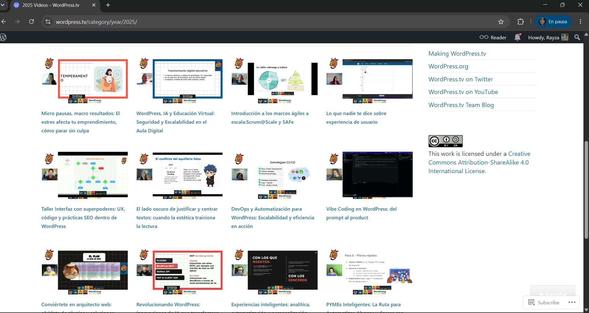Open the Transformación digital educativa thumbnail
589x313 pixels.
(179, 80)
